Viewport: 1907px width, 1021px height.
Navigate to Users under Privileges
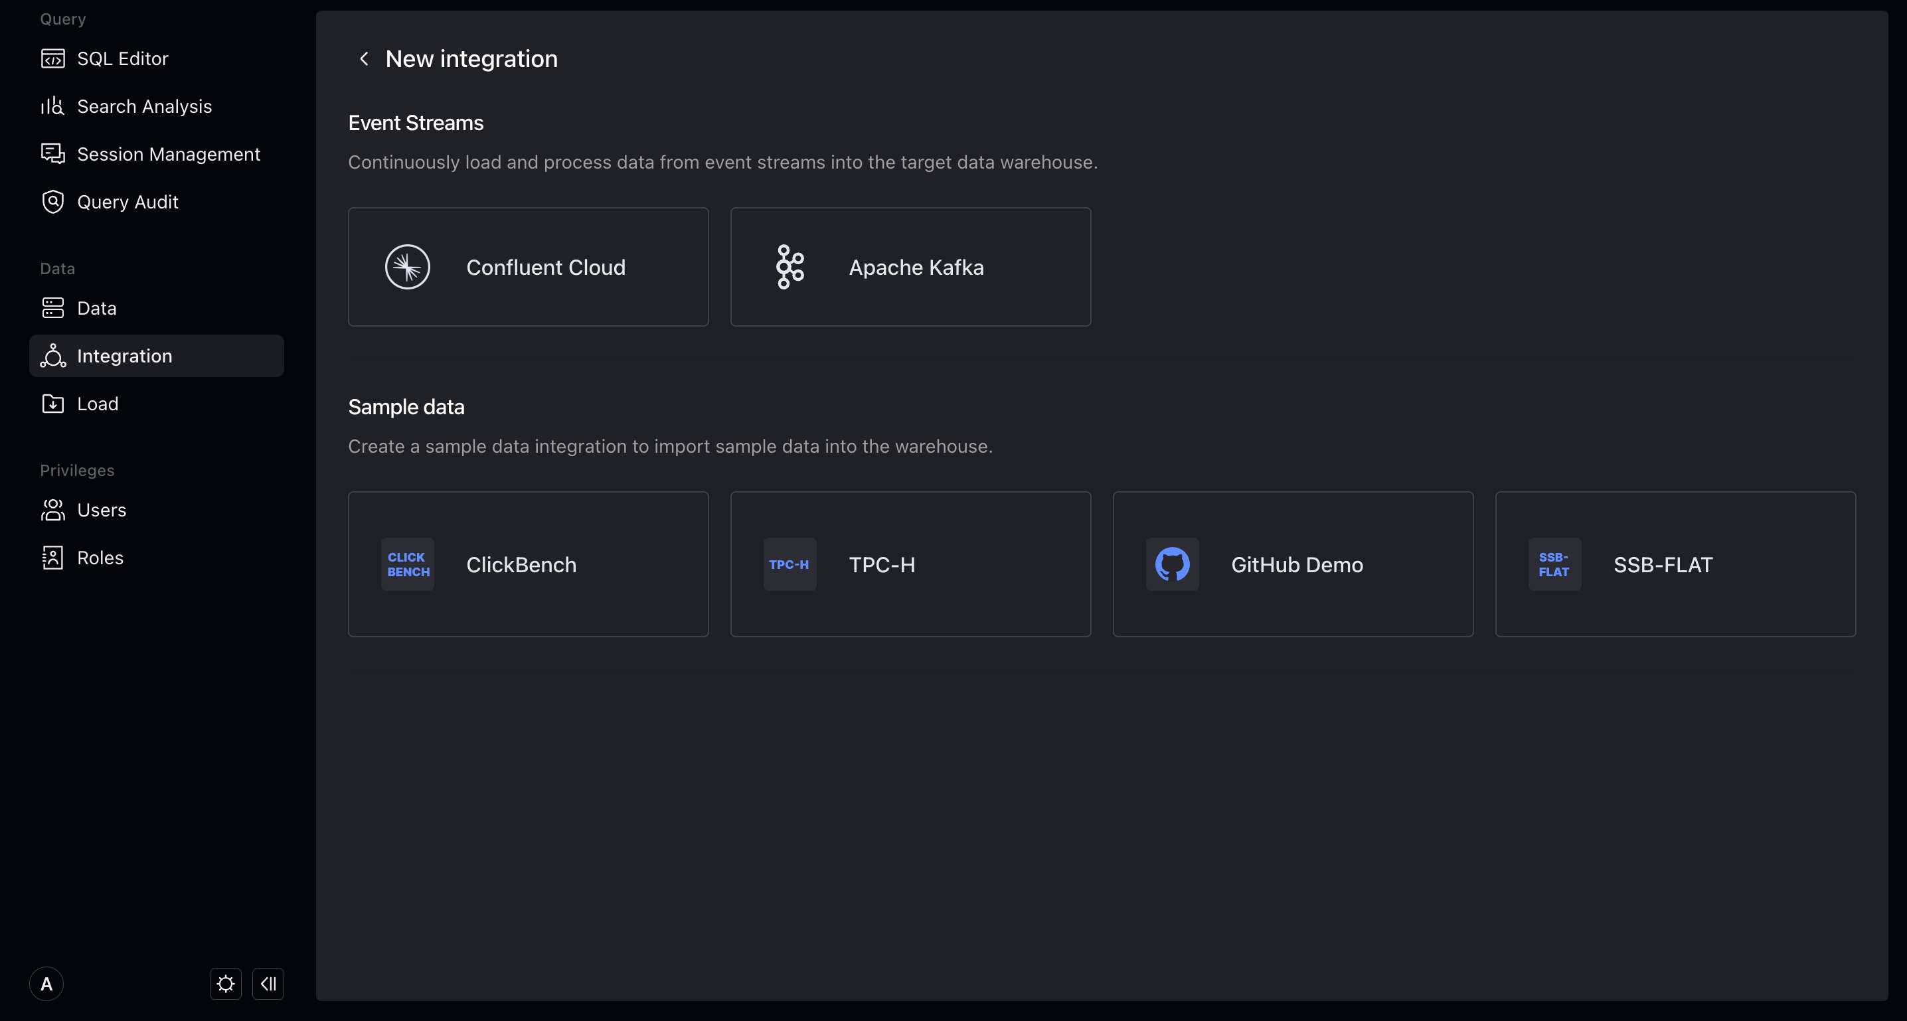(x=102, y=510)
